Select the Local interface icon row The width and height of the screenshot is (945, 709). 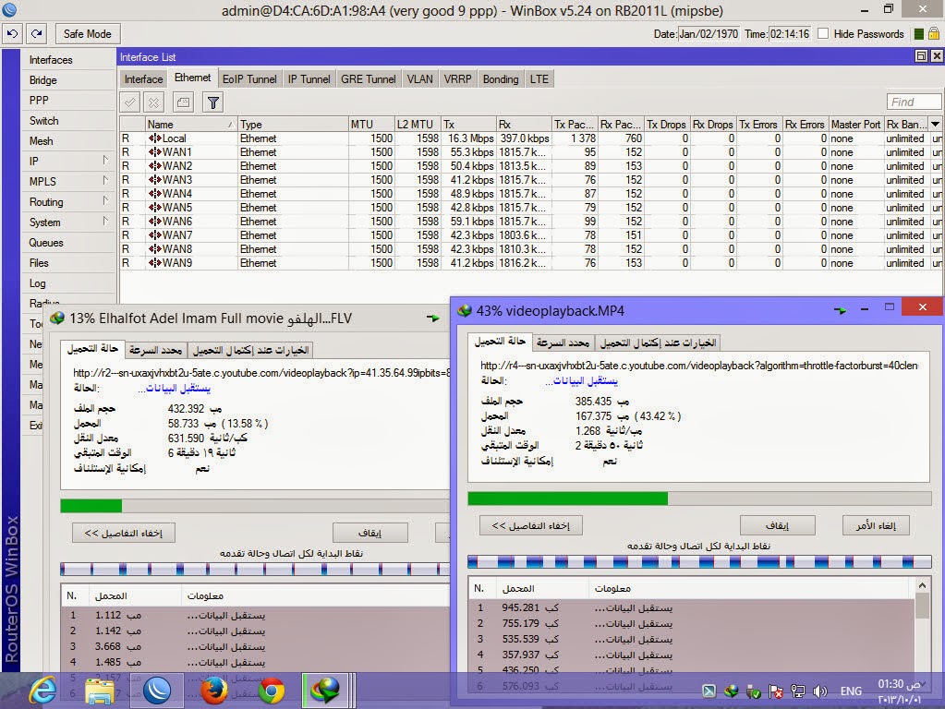(x=155, y=138)
